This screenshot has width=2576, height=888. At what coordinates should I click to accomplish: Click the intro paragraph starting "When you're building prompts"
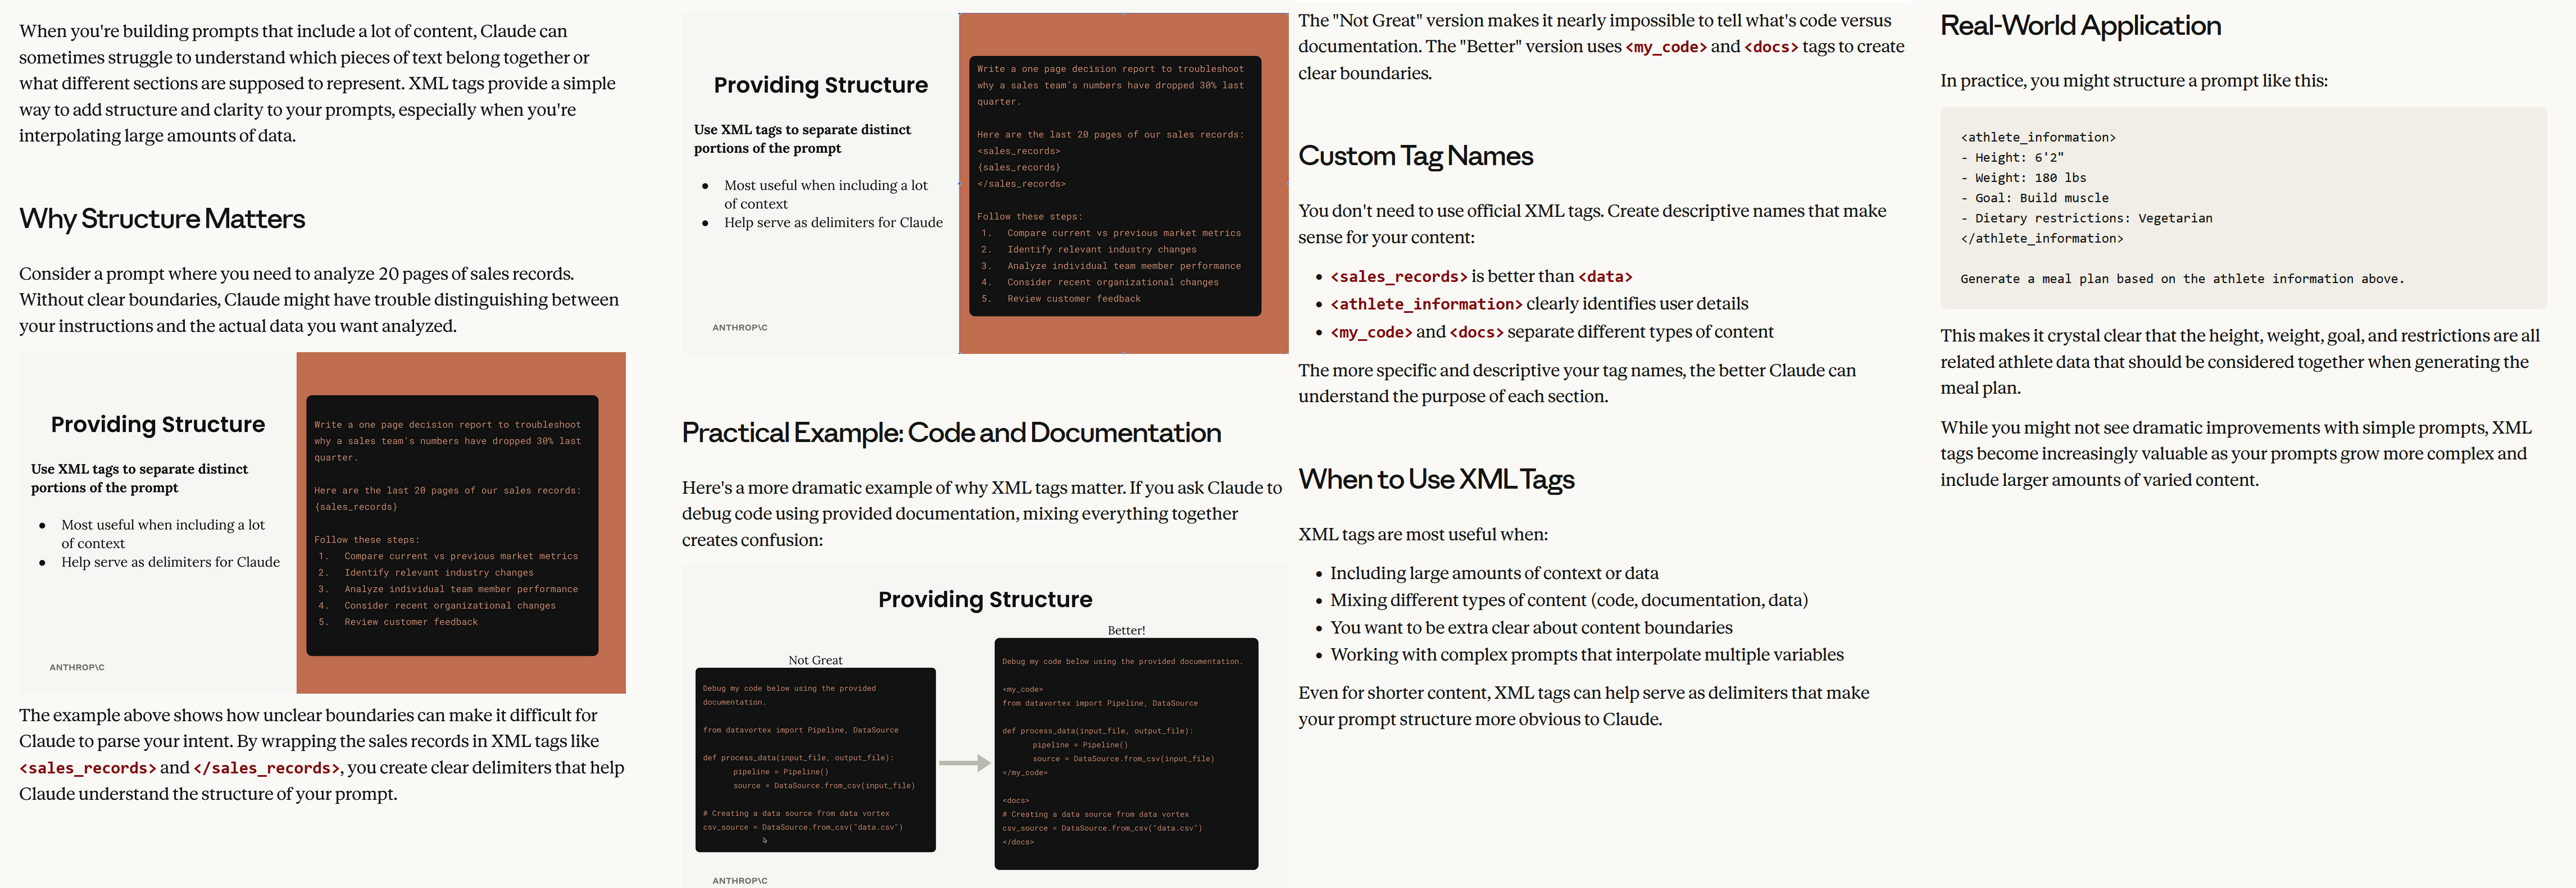coord(317,84)
